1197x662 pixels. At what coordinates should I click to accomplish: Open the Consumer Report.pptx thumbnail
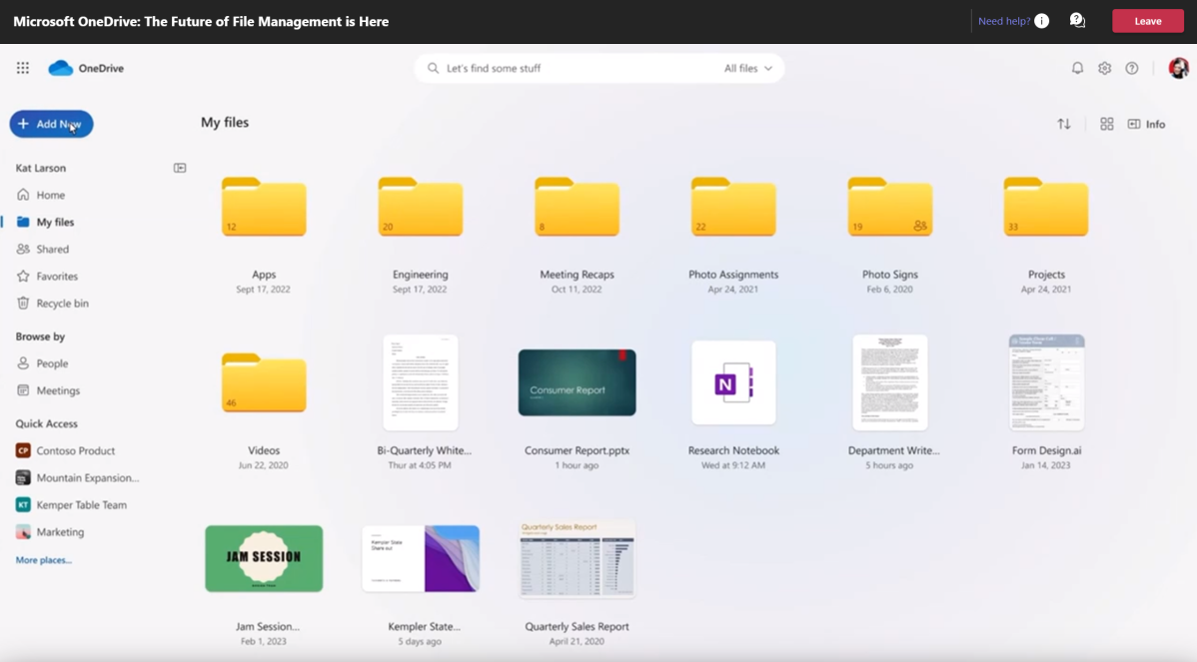[x=577, y=382]
